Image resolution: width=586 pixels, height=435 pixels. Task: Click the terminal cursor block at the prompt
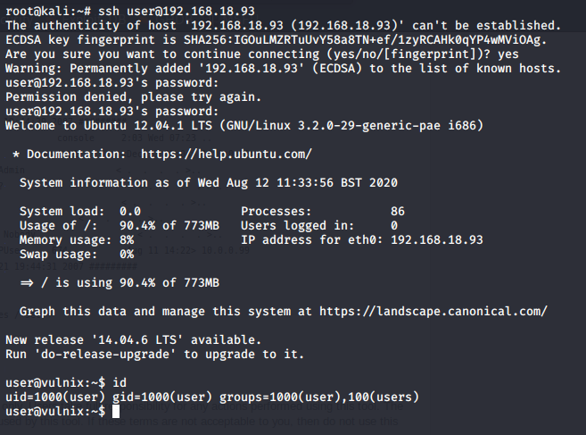point(116,411)
